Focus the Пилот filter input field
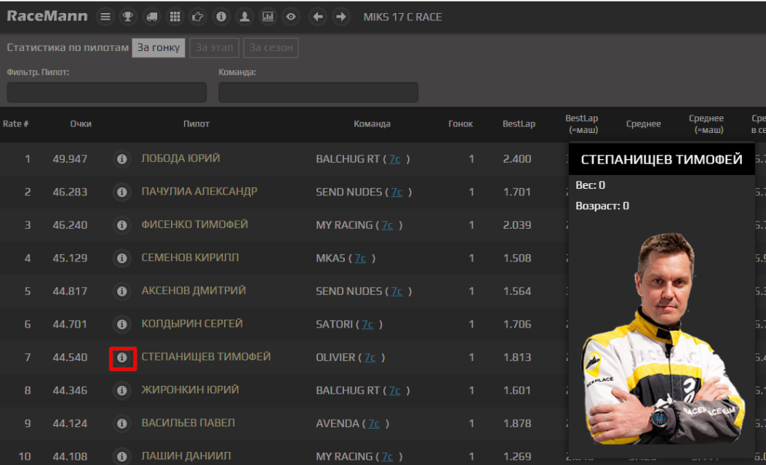 tap(106, 92)
